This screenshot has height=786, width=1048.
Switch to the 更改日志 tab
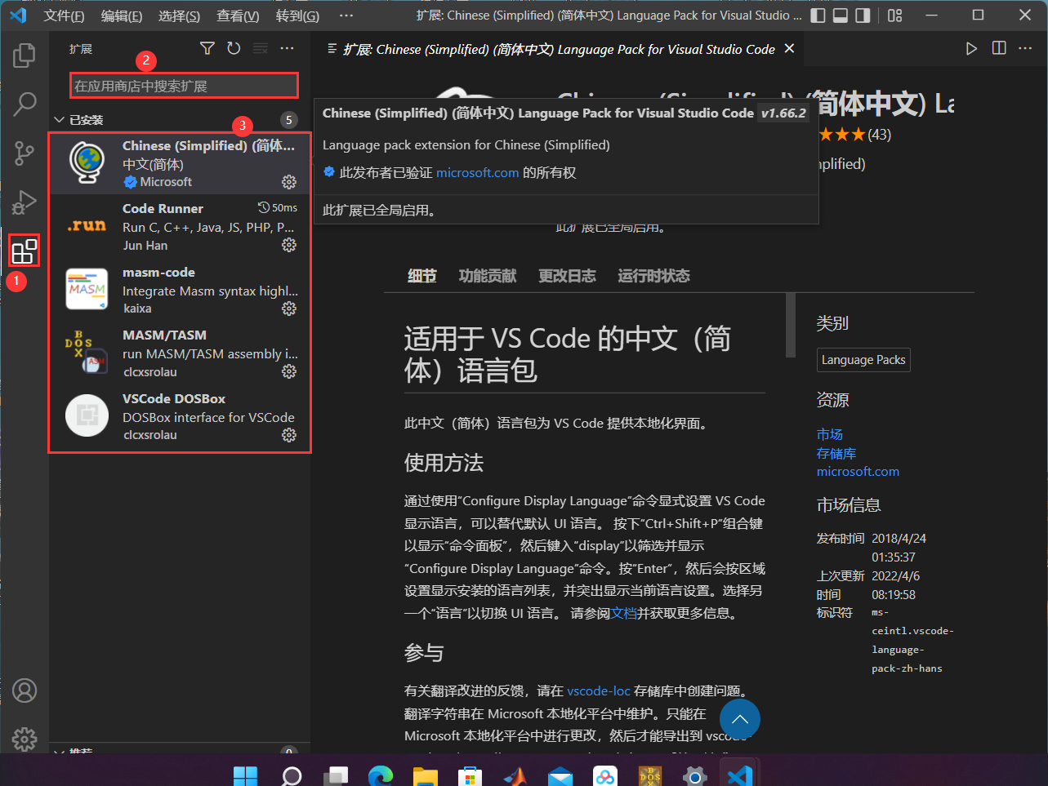[x=567, y=276]
